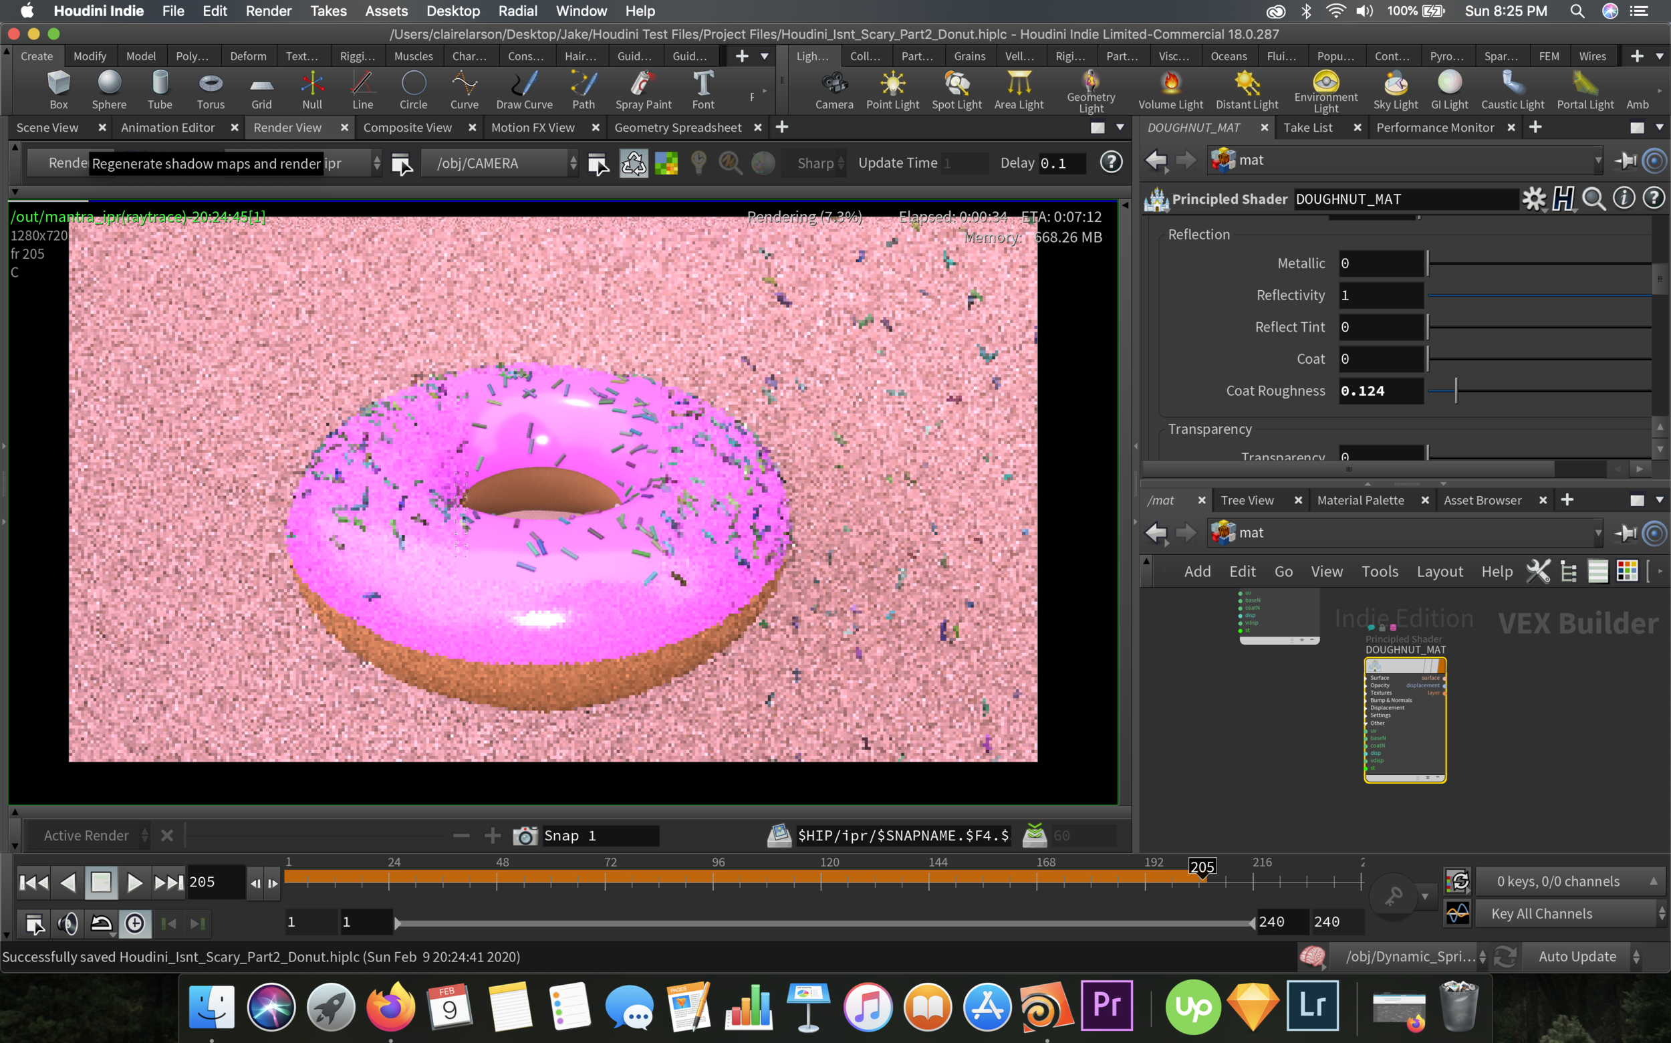
Task: Click the play forward button
Action: tap(134, 882)
